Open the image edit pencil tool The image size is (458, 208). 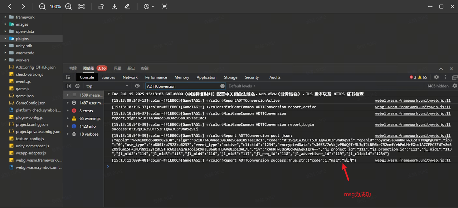click(127, 6)
